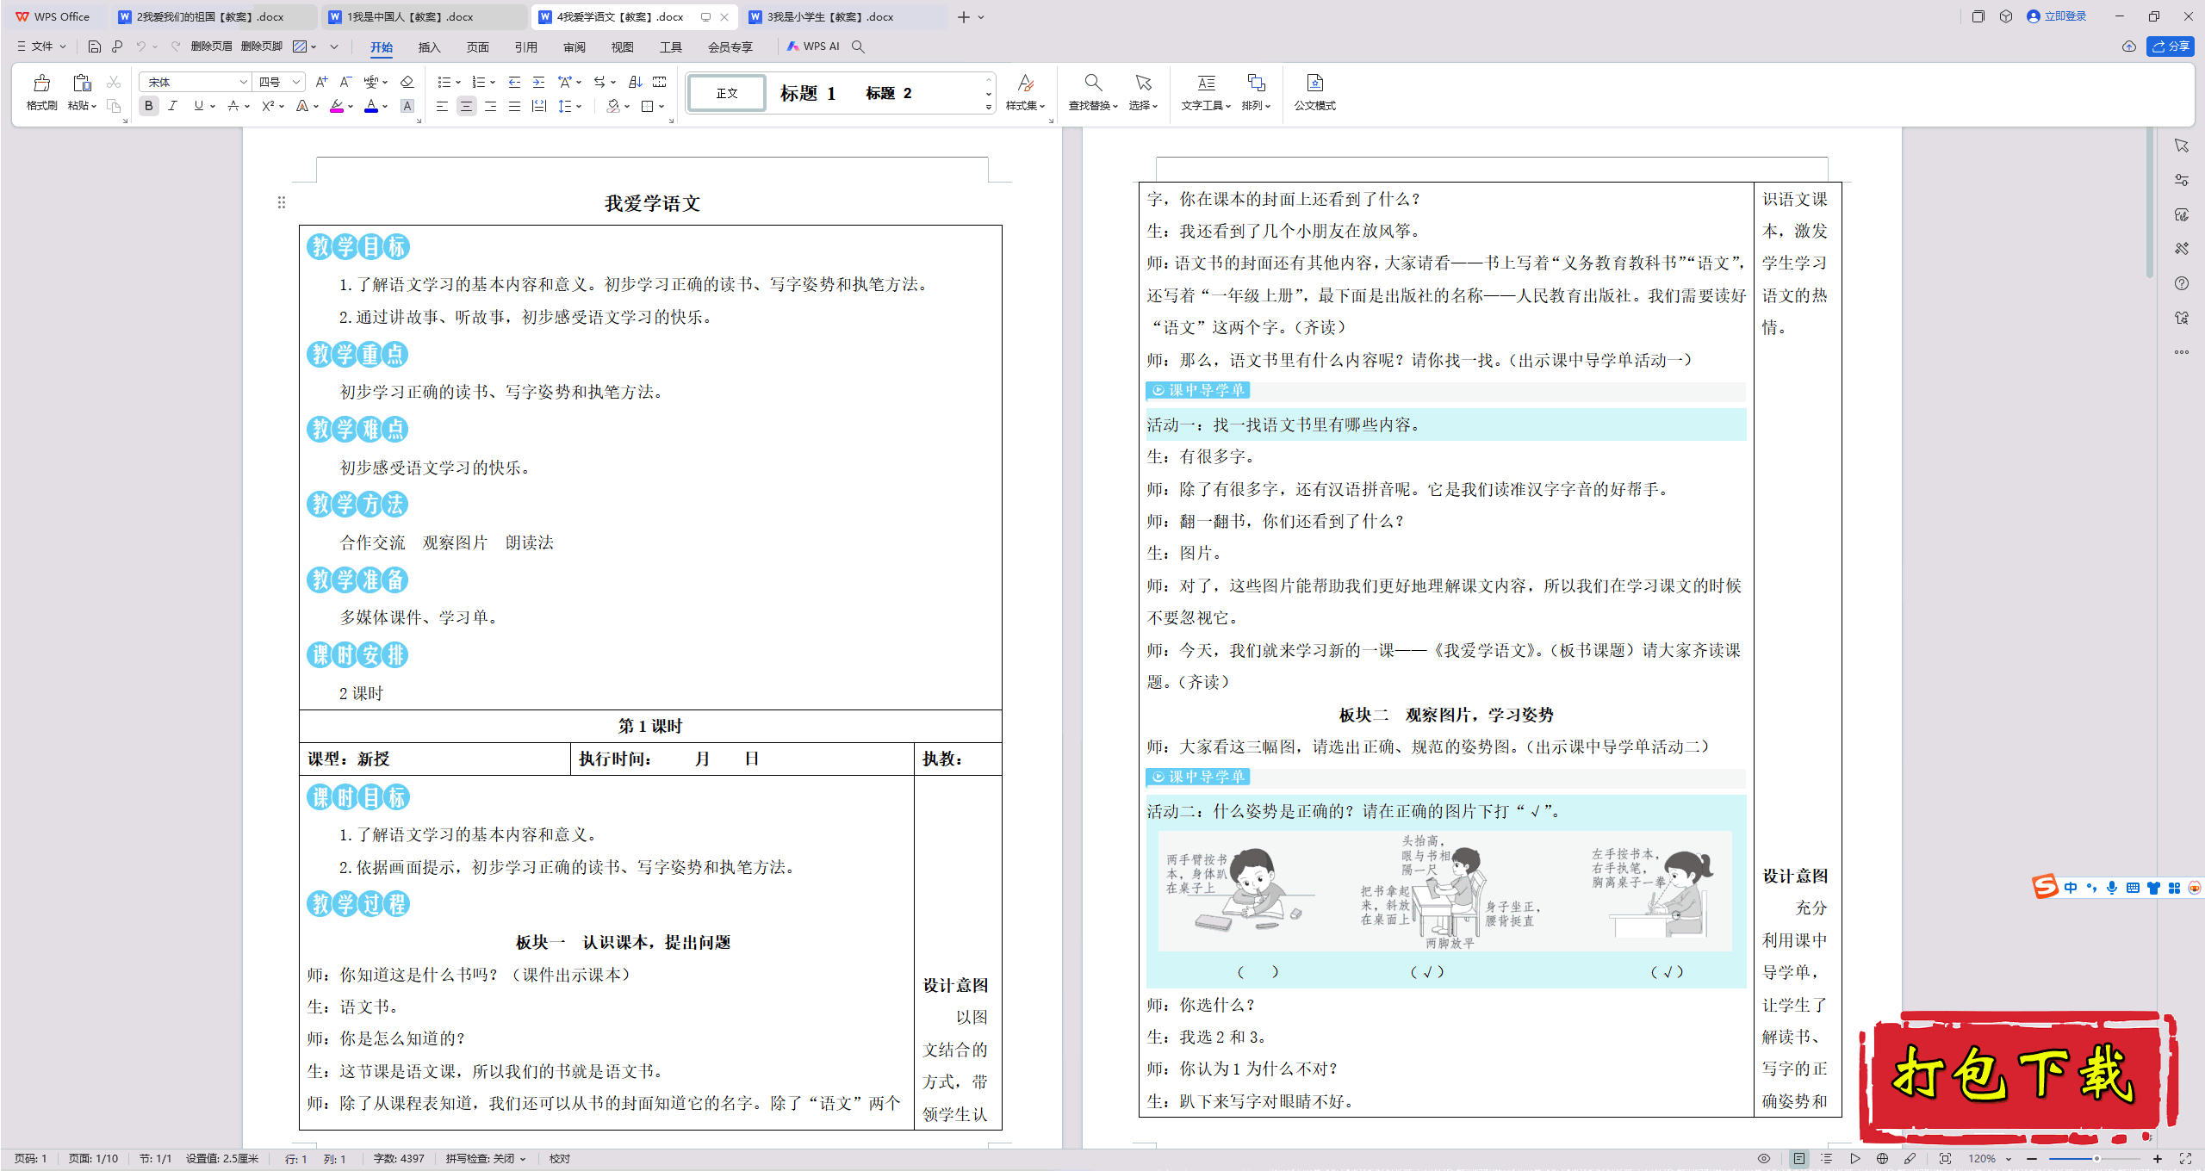Click the eye protection mode icon in status bar

[x=1763, y=1159]
